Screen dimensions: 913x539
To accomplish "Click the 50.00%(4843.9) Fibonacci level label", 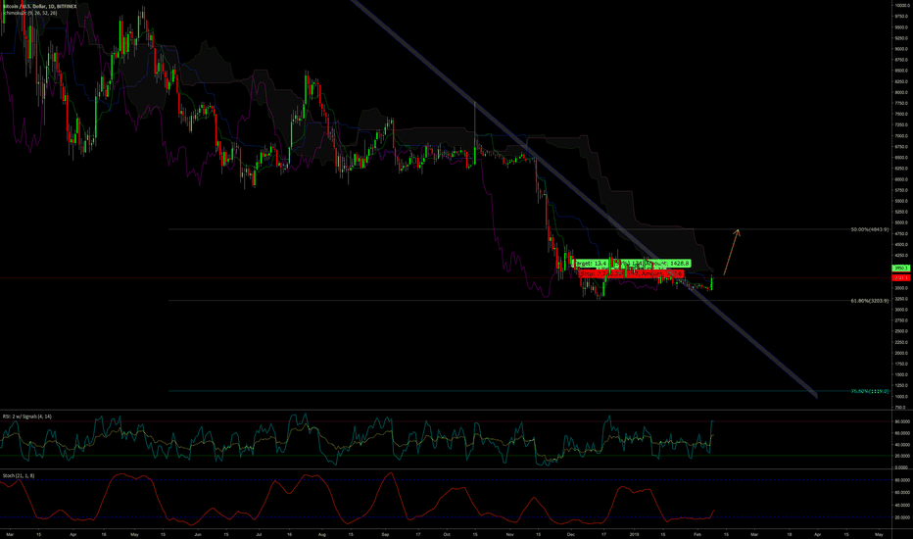I will pyautogui.click(x=869, y=229).
